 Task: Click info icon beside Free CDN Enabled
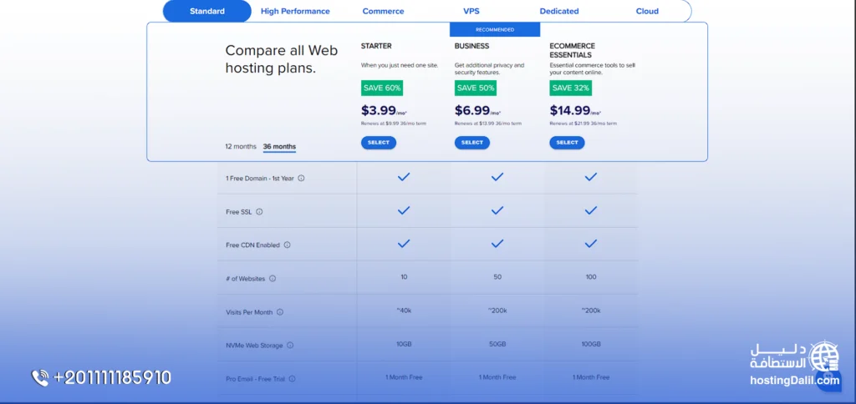[287, 245]
